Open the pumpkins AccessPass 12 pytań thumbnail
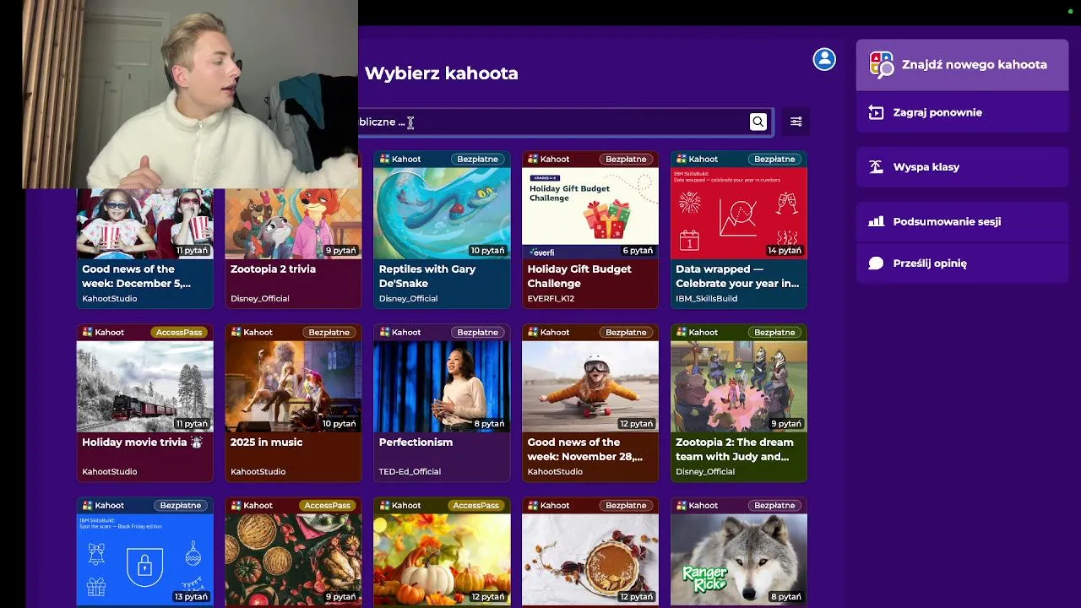 tap(442, 559)
